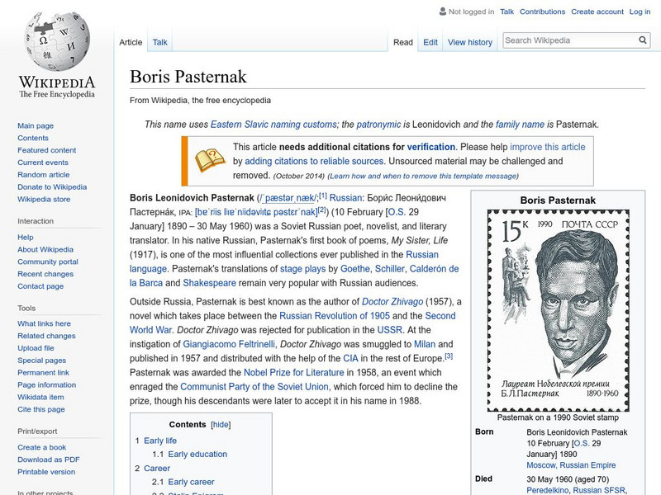This screenshot has height=495, width=661.
Task: Click inside the Search Wikipedia field
Action: click(x=568, y=40)
